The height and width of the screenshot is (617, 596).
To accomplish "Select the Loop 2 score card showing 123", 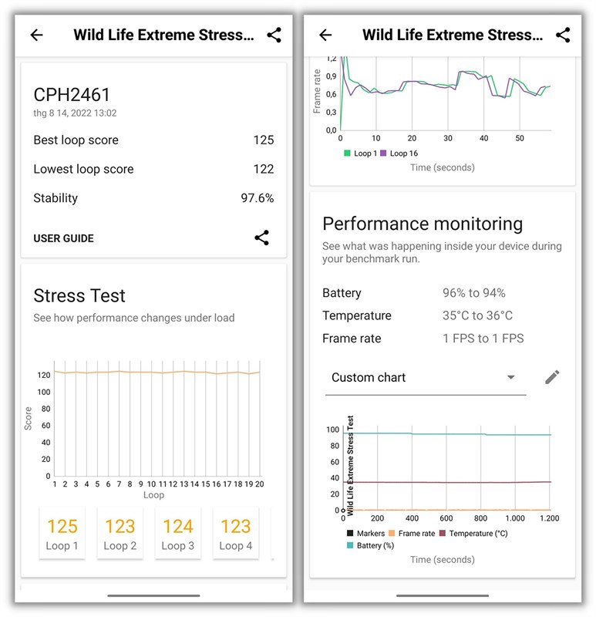I will [x=120, y=533].
